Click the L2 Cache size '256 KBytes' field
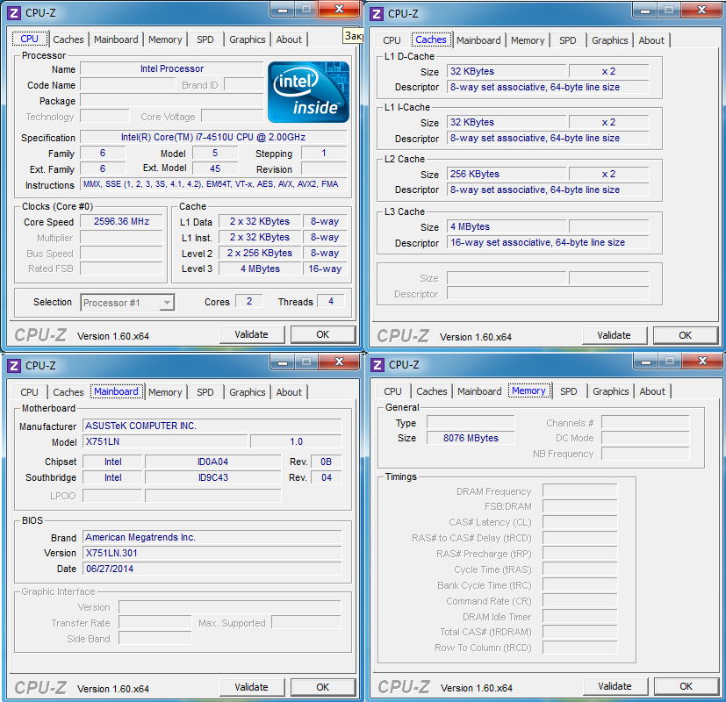This screenshot has height=702, width=726. [x=506, y=174]
